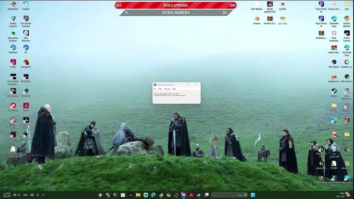Open the PANICORE desktop shortcut
The width and height of the screenshot is (354, 199).
13,136
